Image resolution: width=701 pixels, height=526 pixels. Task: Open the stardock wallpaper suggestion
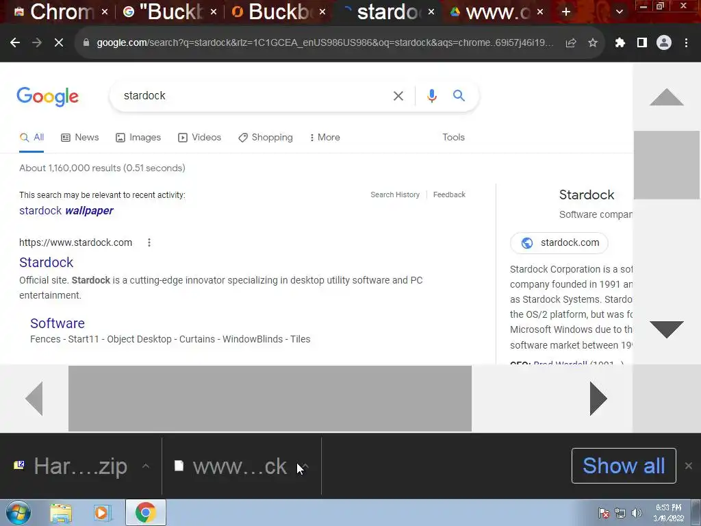66,211
